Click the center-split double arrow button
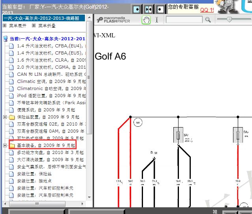 coord(148,9)
